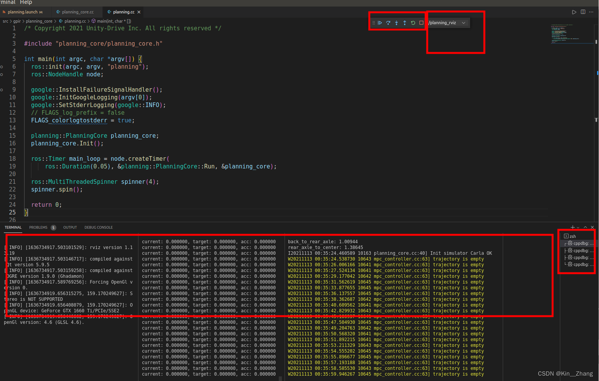Click the Step Out debug icon

(404, 23)
